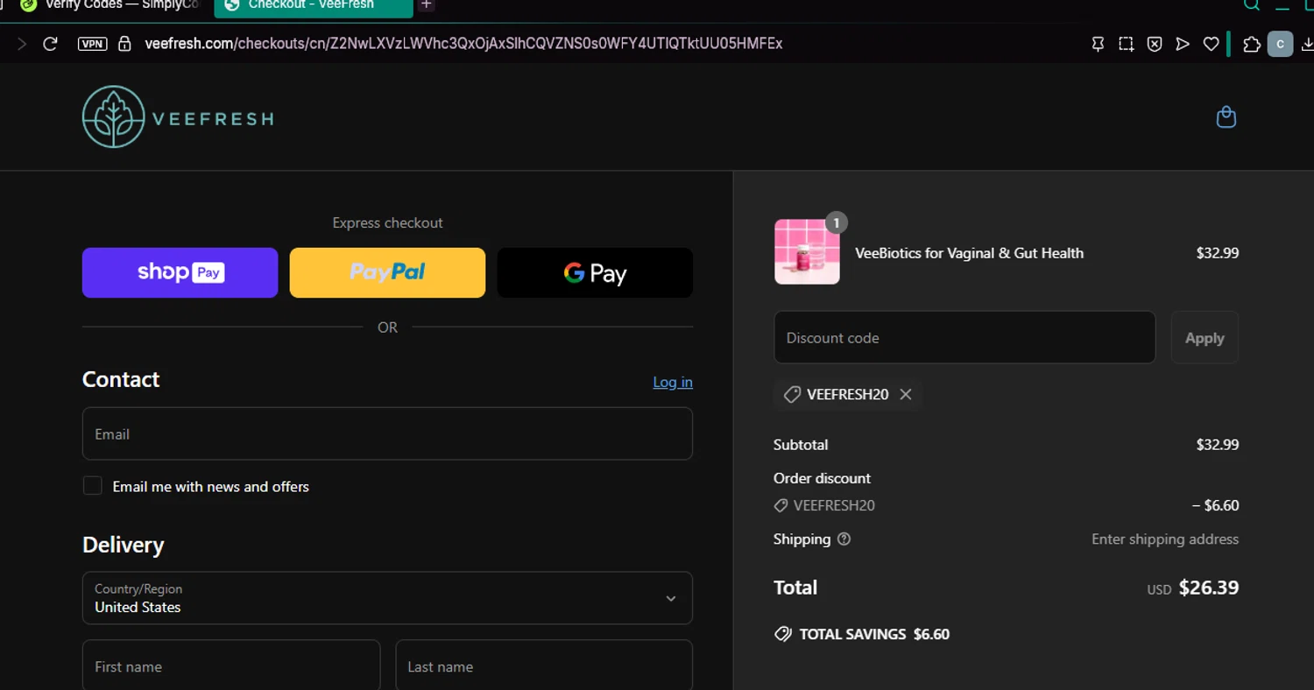This screenshot has width=1314, height=690.
Task: Go forward with the navigation arrow
Action: click(22, 44)
